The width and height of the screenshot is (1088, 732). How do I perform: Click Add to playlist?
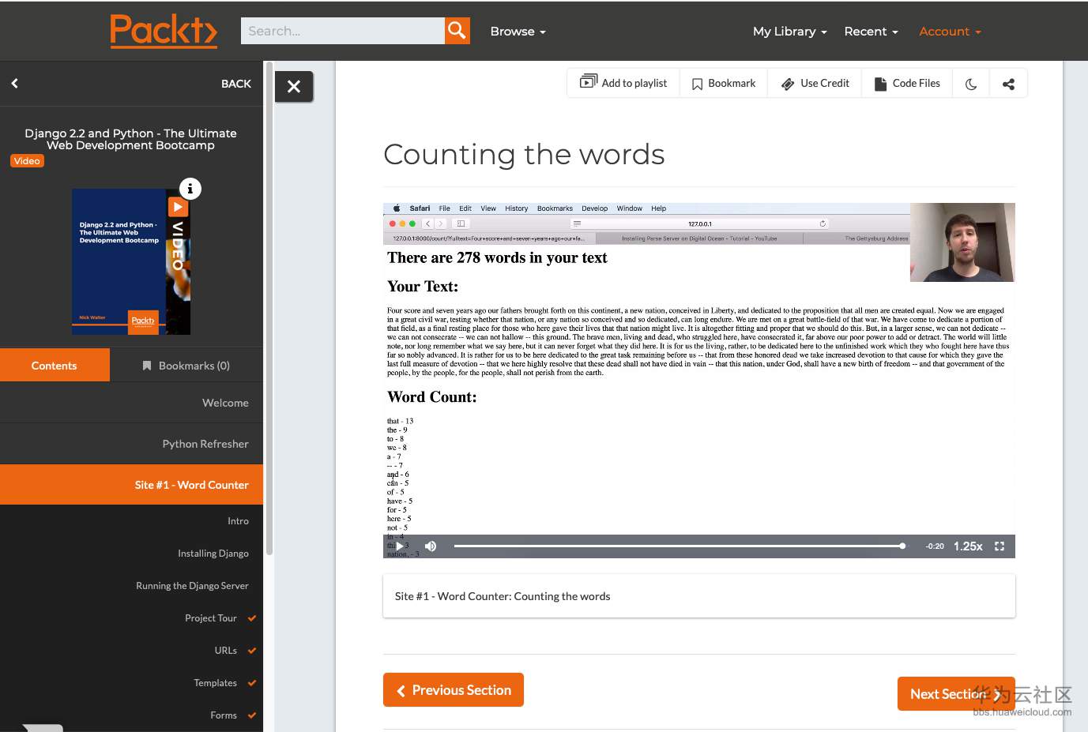(x=623, y=83)
